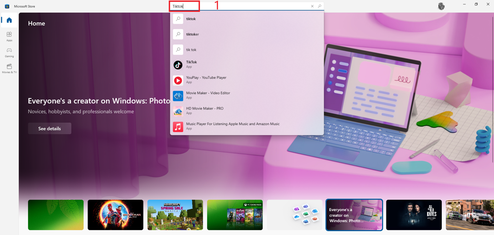Image resolution: width=494 pixels, height=235 pixels.
Task: Restore down the Microsoft Store window
Action: (476, 4)
